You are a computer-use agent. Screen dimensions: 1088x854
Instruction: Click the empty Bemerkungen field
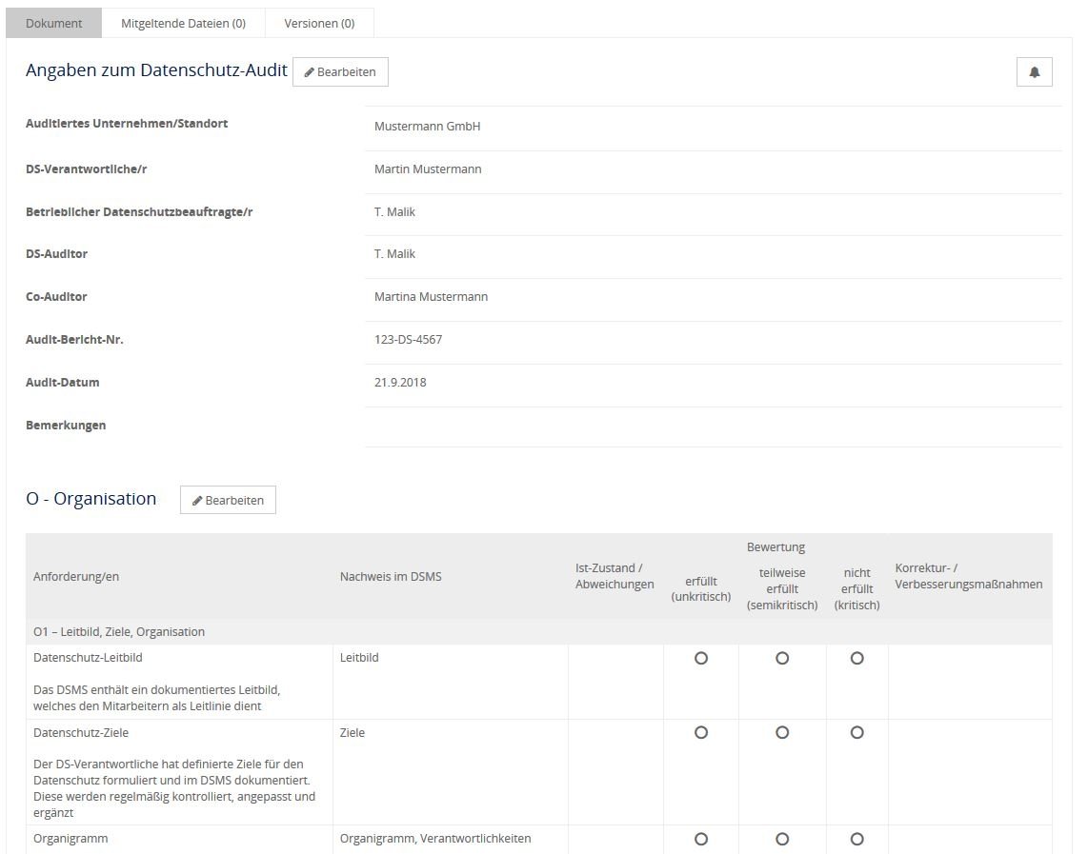point(712,426)
